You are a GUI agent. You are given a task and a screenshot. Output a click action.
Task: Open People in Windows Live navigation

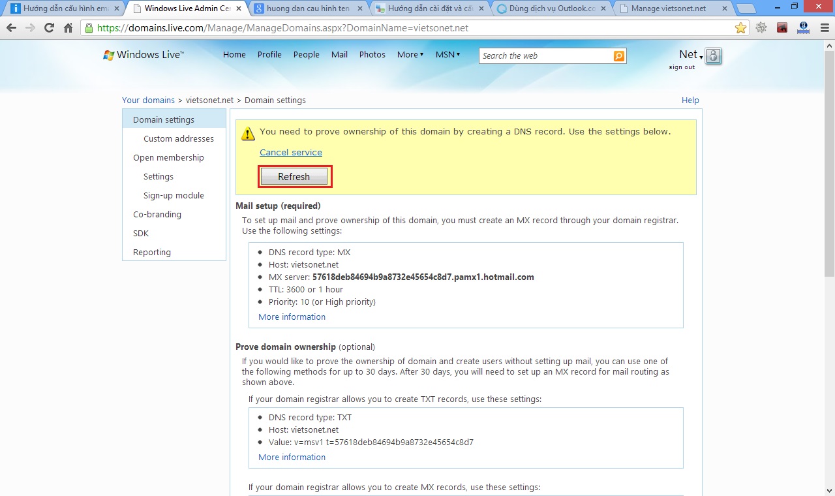click(x=306, y=55)
